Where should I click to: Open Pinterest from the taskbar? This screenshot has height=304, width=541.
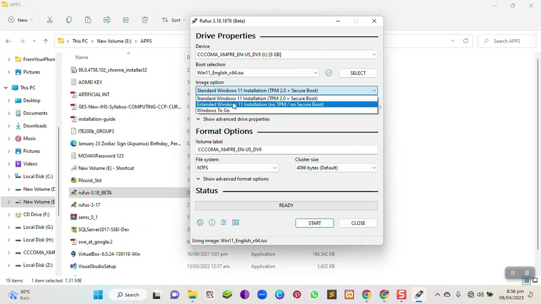click(297, 295)
